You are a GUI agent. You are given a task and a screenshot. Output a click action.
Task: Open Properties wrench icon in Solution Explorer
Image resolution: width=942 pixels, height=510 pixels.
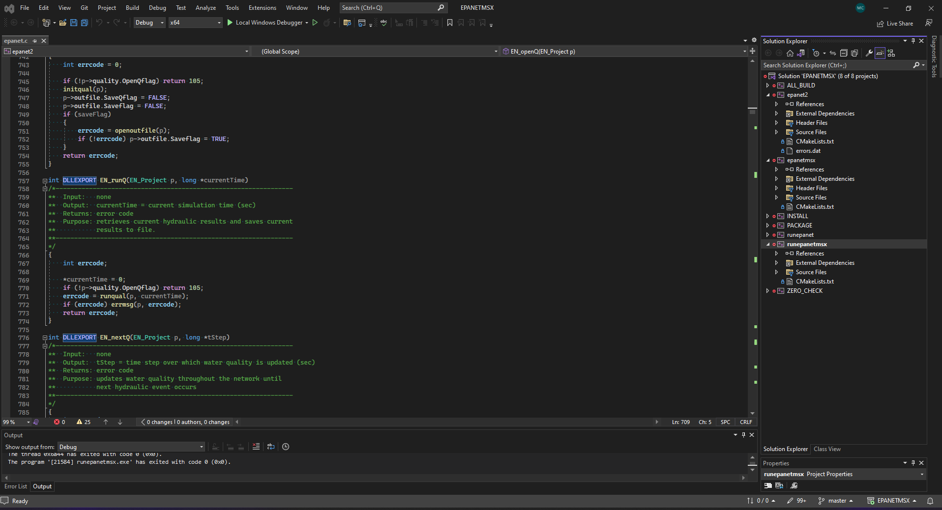869,53
